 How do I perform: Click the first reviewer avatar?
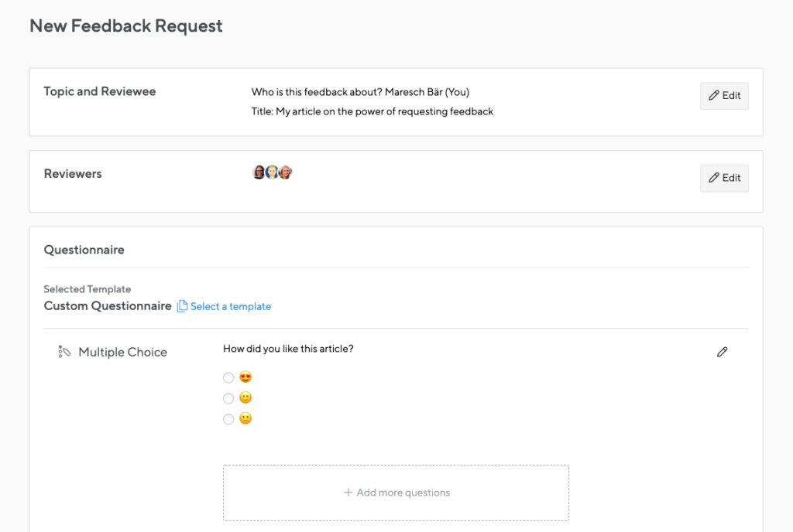pos(258,172)
